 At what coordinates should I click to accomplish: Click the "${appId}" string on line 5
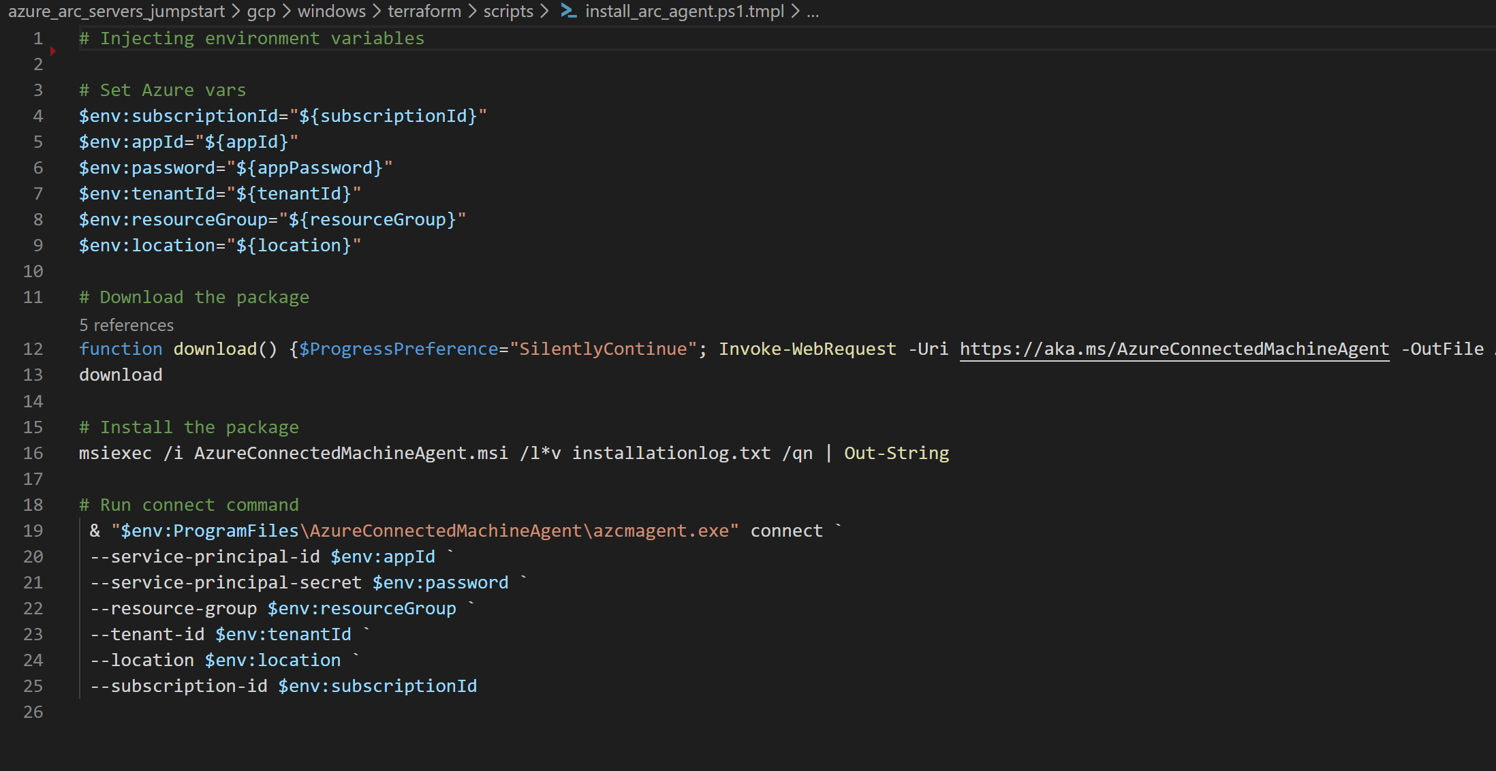pyautogui.click(x=247, y=142)
